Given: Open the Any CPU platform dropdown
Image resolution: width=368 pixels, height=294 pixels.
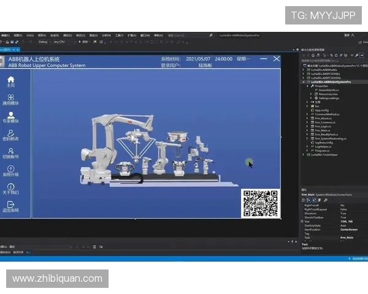Looking at the screenshot, I should coord(65,42).
